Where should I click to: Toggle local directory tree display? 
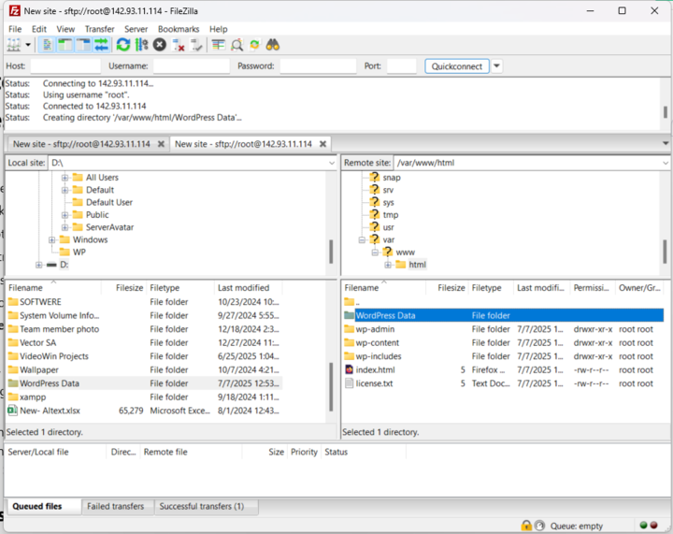click(64, 45)
